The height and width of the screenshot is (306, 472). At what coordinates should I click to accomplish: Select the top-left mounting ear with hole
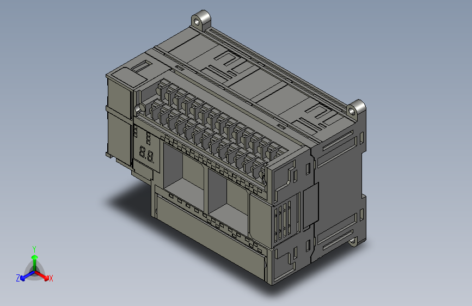click(x=201, y=20)
